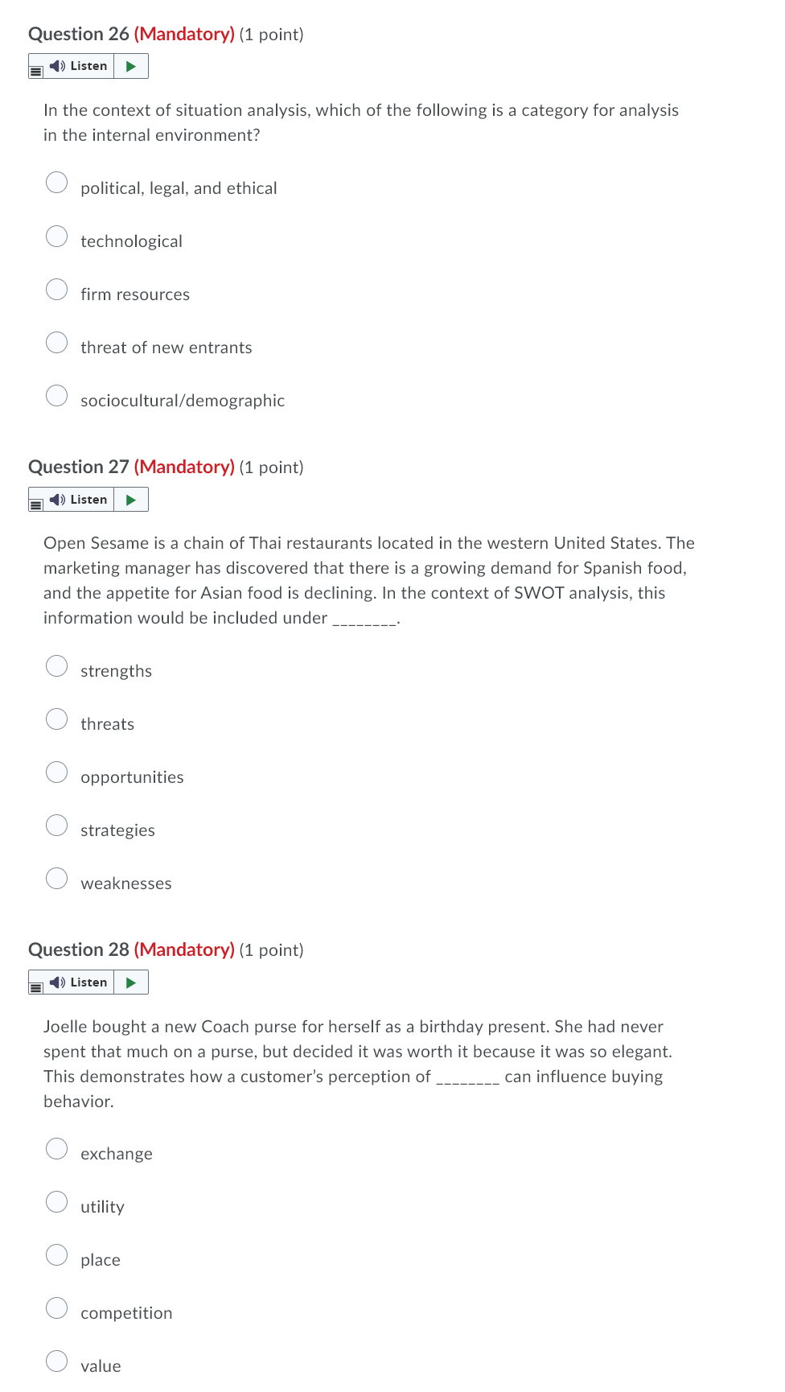Click the Listen button text for Question 26

88,66
